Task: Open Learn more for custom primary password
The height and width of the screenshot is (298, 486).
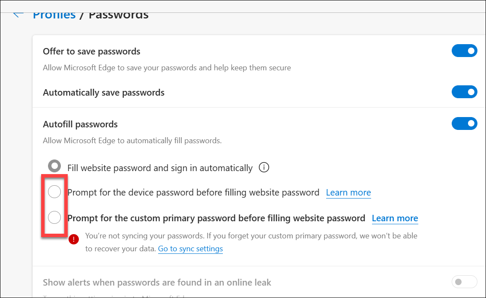Action: (x=394, y=218)
